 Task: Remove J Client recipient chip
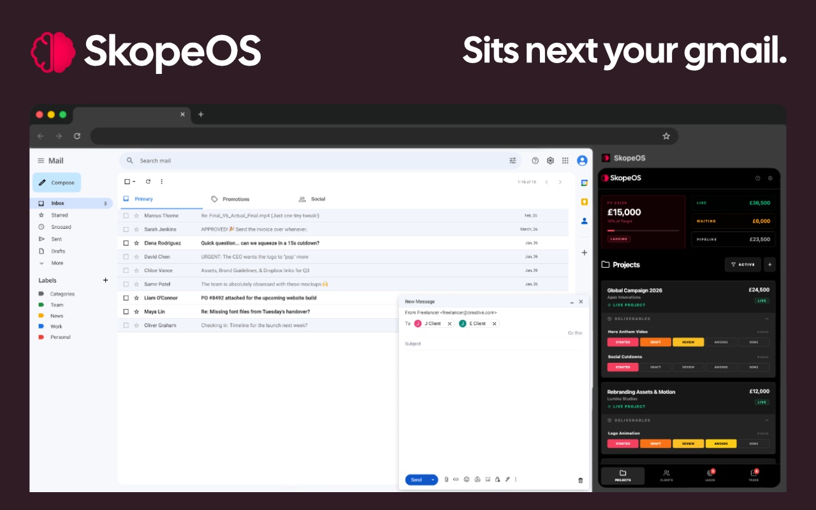coord(449,324)
